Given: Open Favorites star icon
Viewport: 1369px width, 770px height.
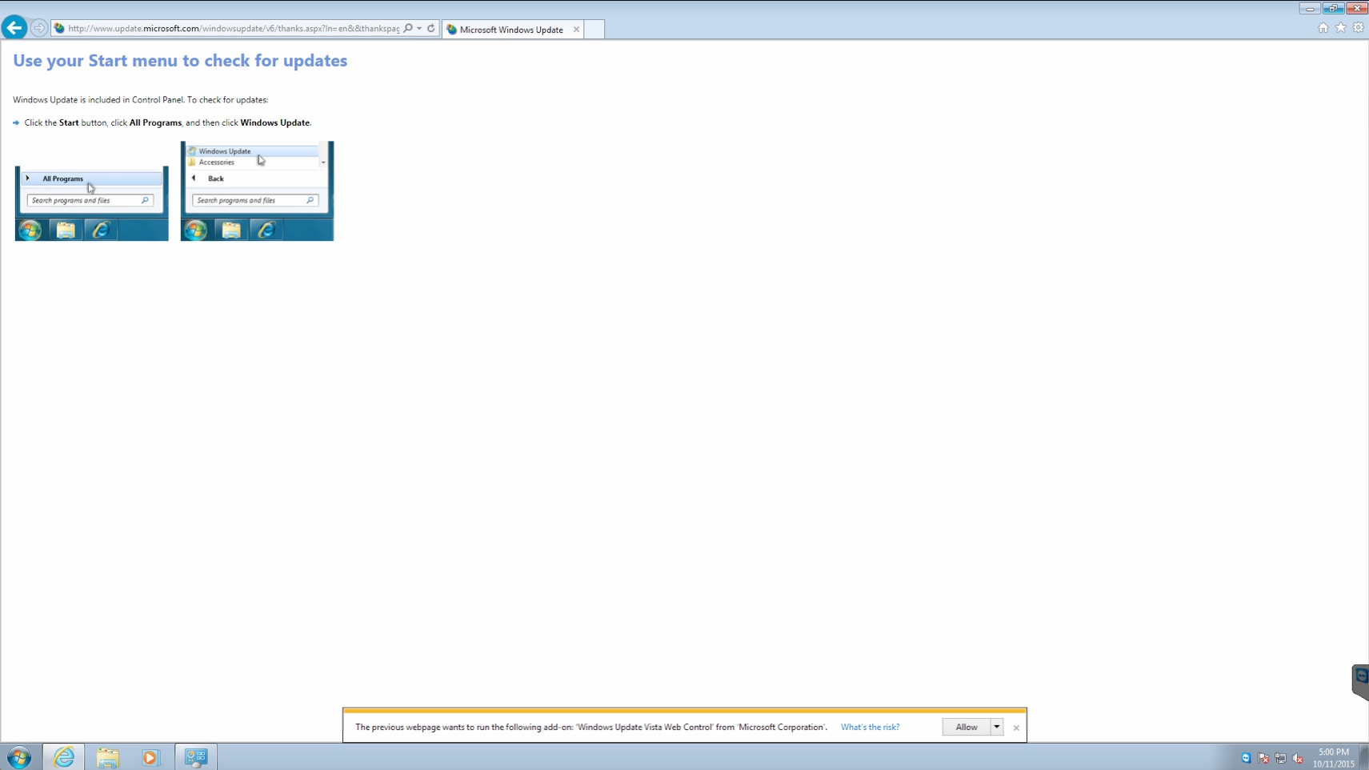Looking at the screenshot, I should pos(1340,28).
